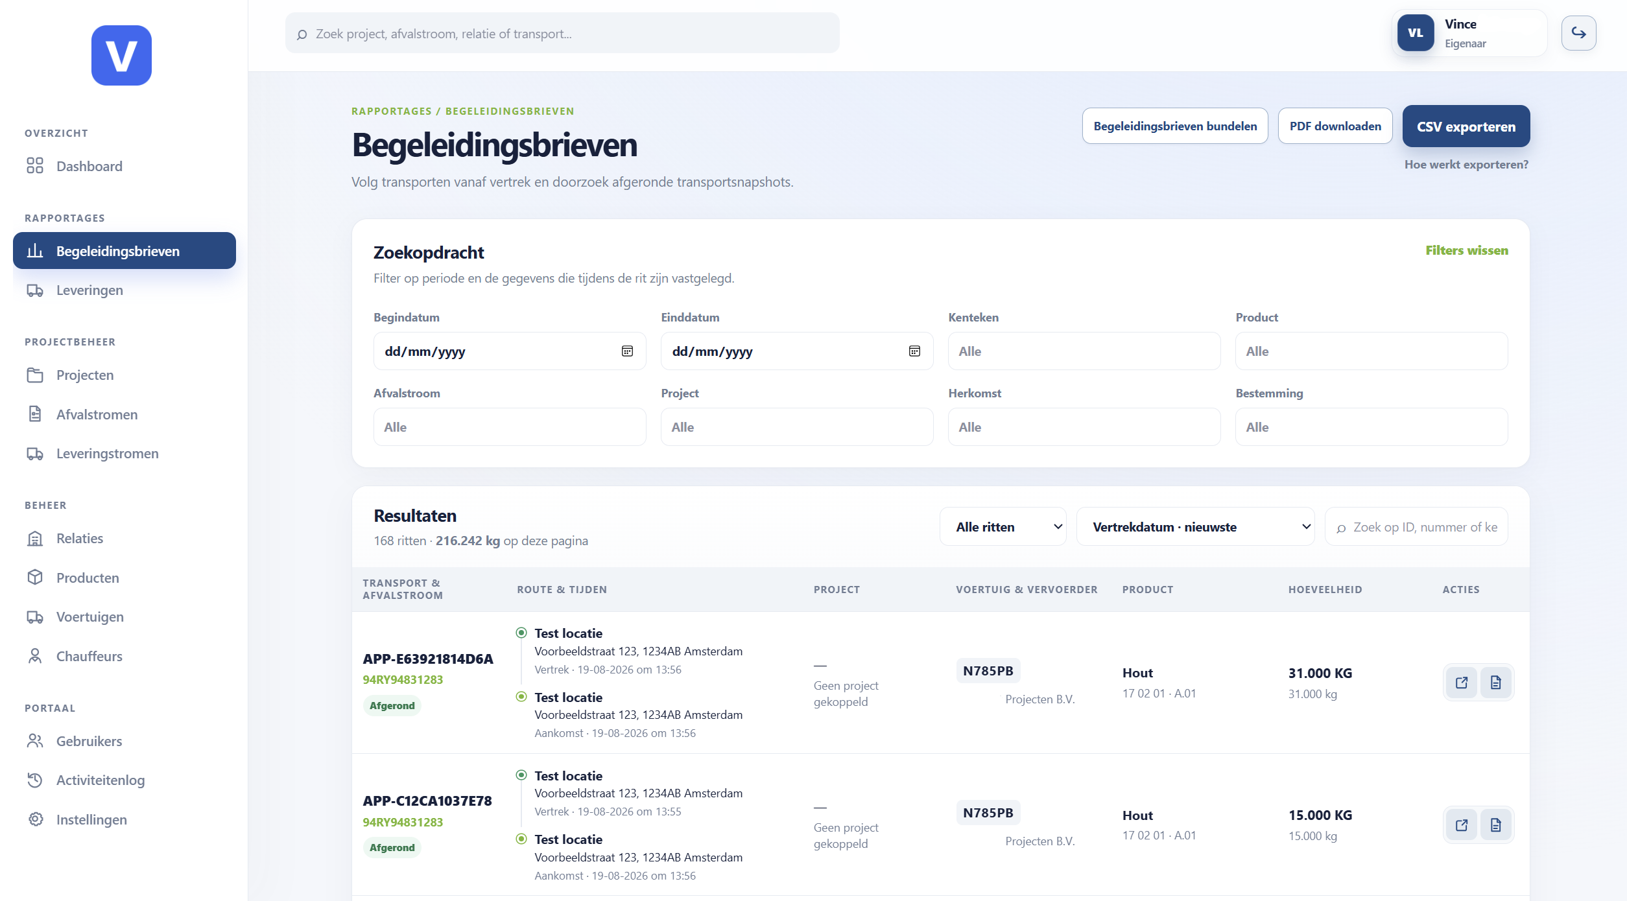Click CSV exporteren button

(x=1466, y=126)
